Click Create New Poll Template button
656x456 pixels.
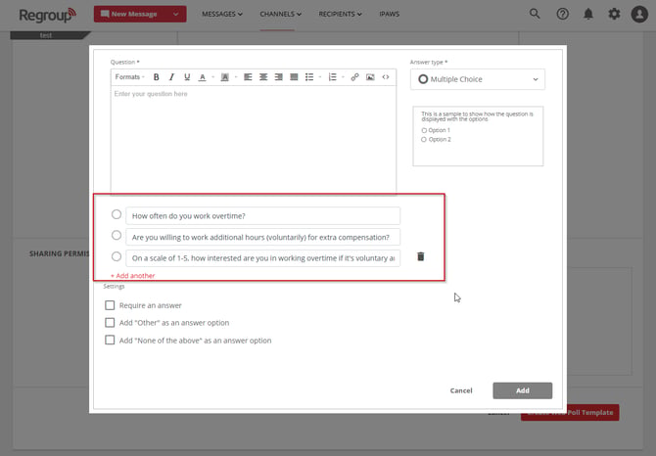570,413
